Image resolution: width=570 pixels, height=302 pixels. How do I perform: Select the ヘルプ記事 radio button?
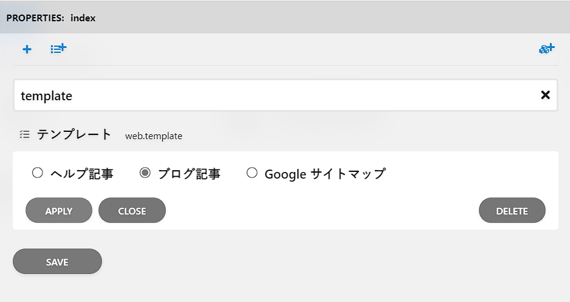click(38, 173)
